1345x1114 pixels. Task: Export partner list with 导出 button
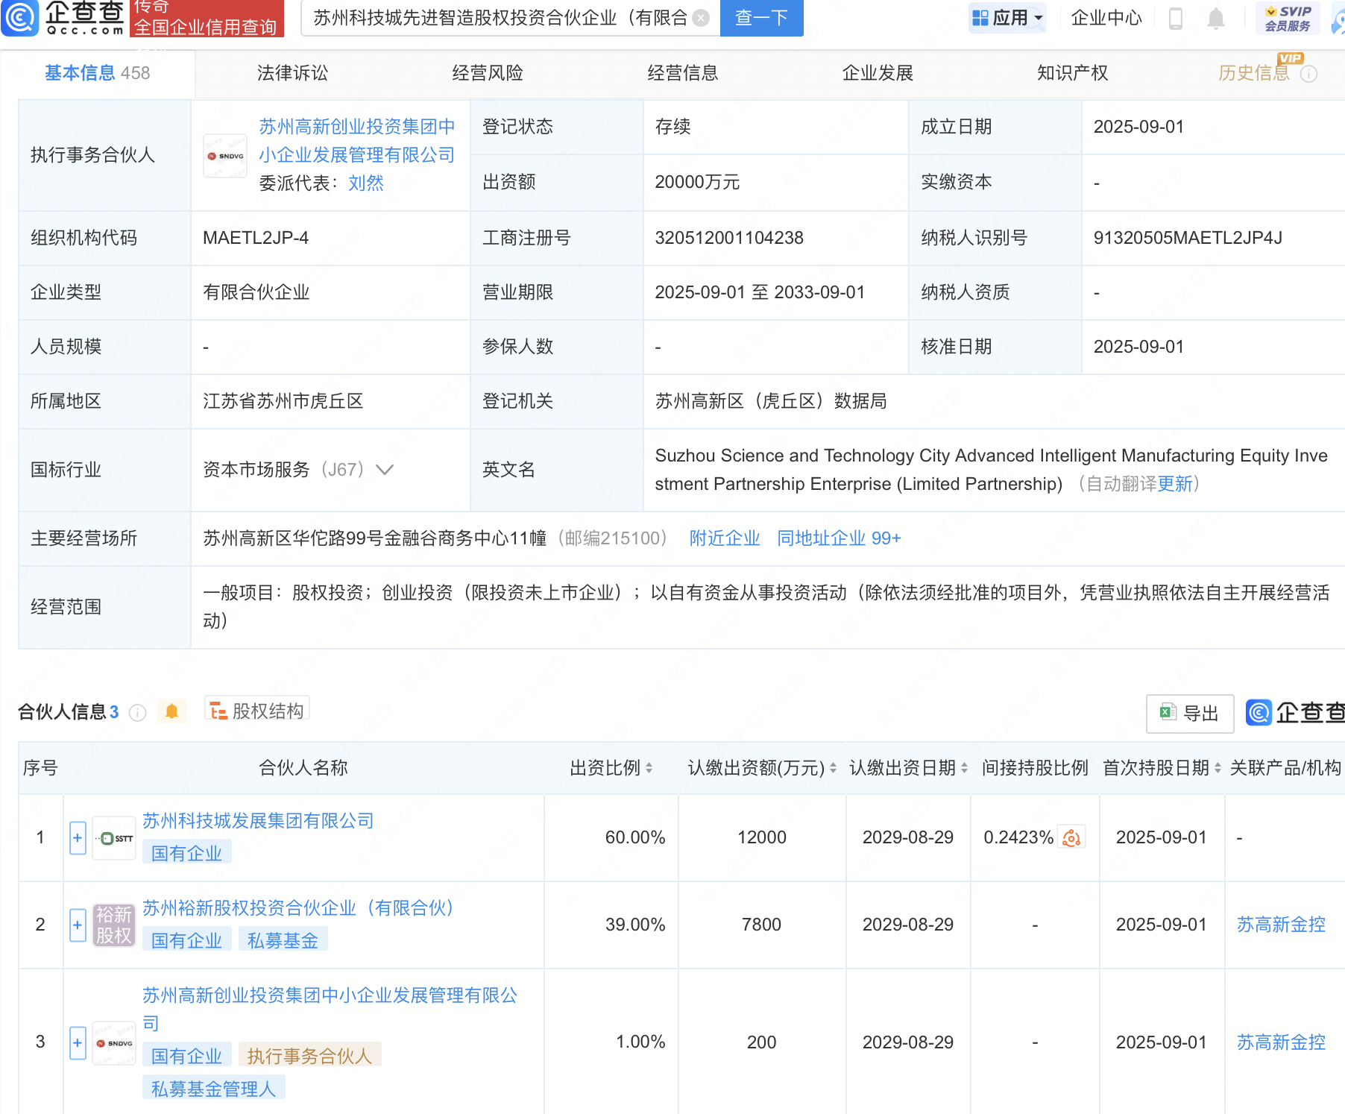pos(1190,714)
